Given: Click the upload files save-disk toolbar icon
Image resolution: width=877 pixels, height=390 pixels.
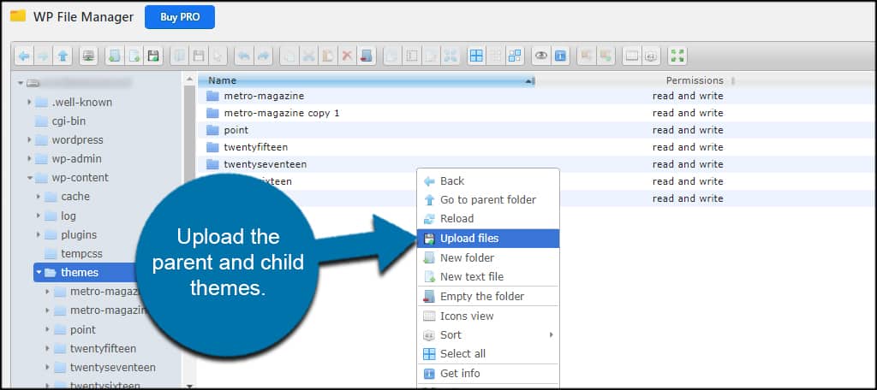Looking at the screenshot, I should [153, 56].
